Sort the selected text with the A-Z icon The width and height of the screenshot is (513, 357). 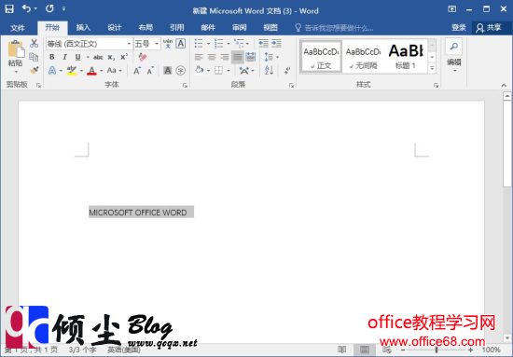269,70
